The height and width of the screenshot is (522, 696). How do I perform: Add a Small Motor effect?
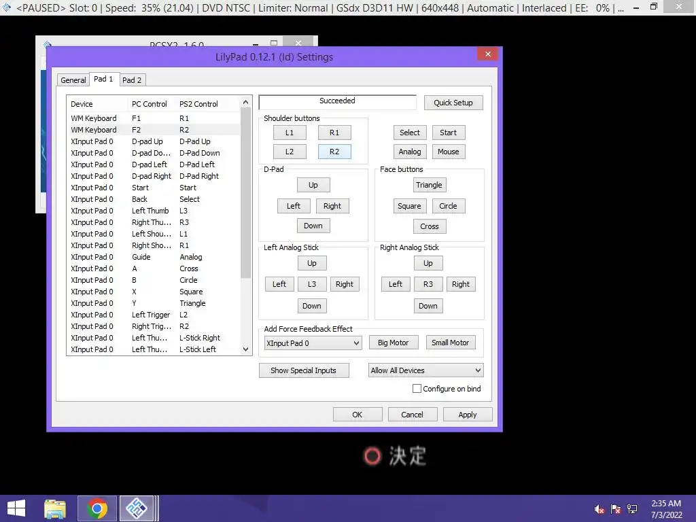click(x=451, y=343)
